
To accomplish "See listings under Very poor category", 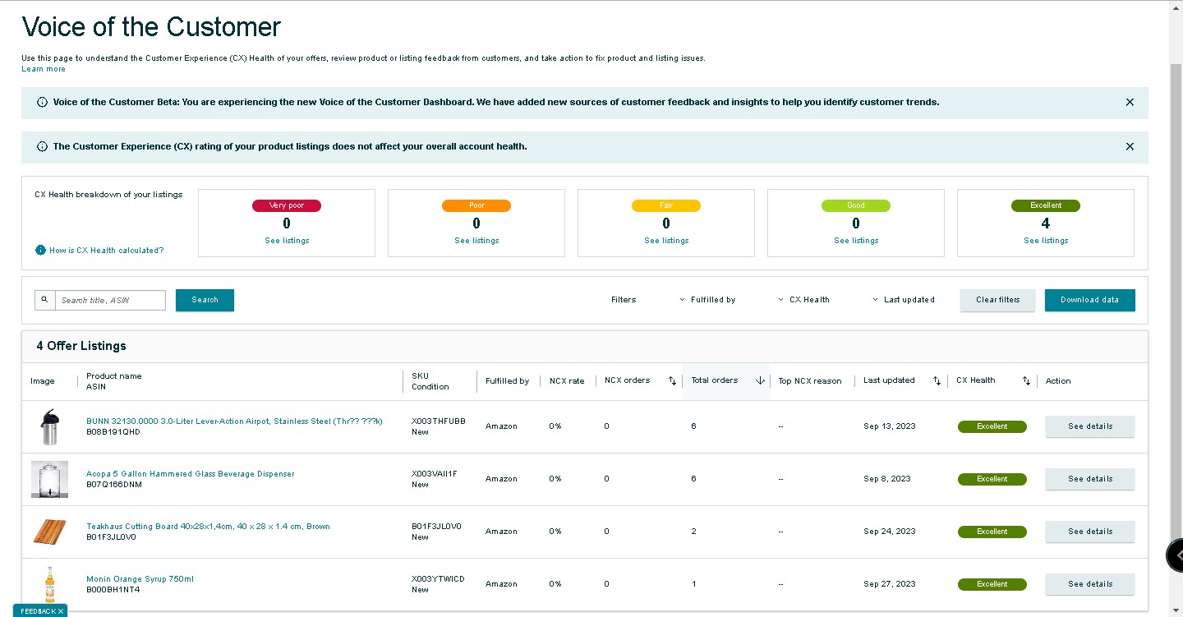I will click(x=287, y=241).
